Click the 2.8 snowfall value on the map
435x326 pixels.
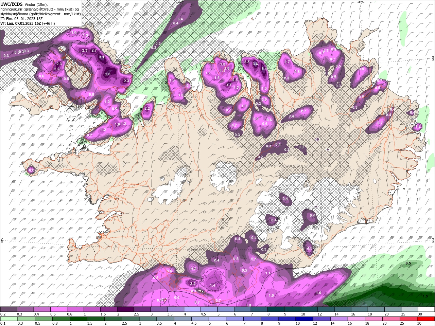pyautogui.click(x=108, y=74)
